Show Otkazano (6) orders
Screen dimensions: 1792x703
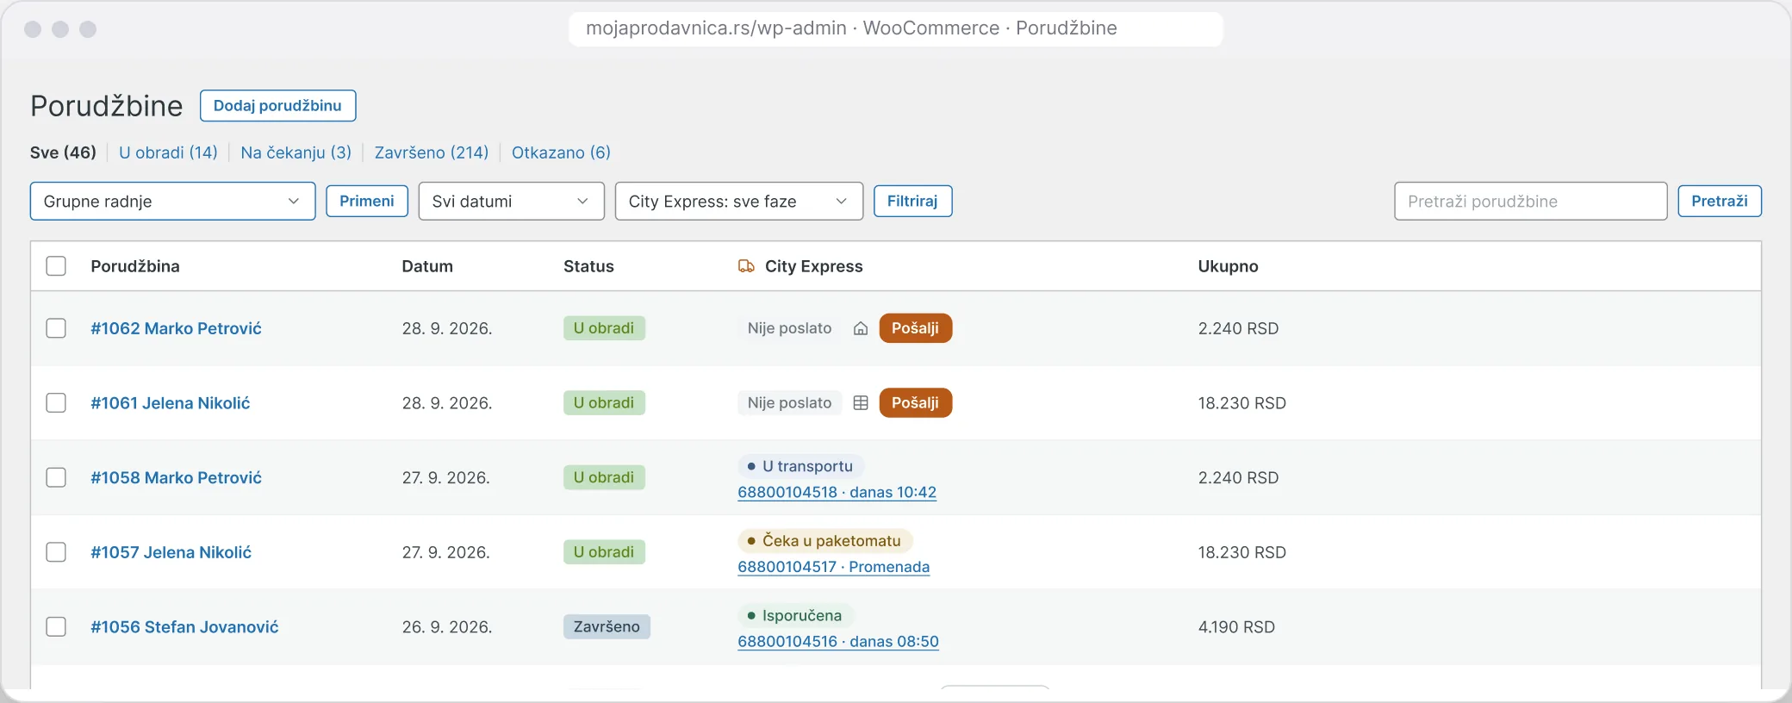point(561,152)
